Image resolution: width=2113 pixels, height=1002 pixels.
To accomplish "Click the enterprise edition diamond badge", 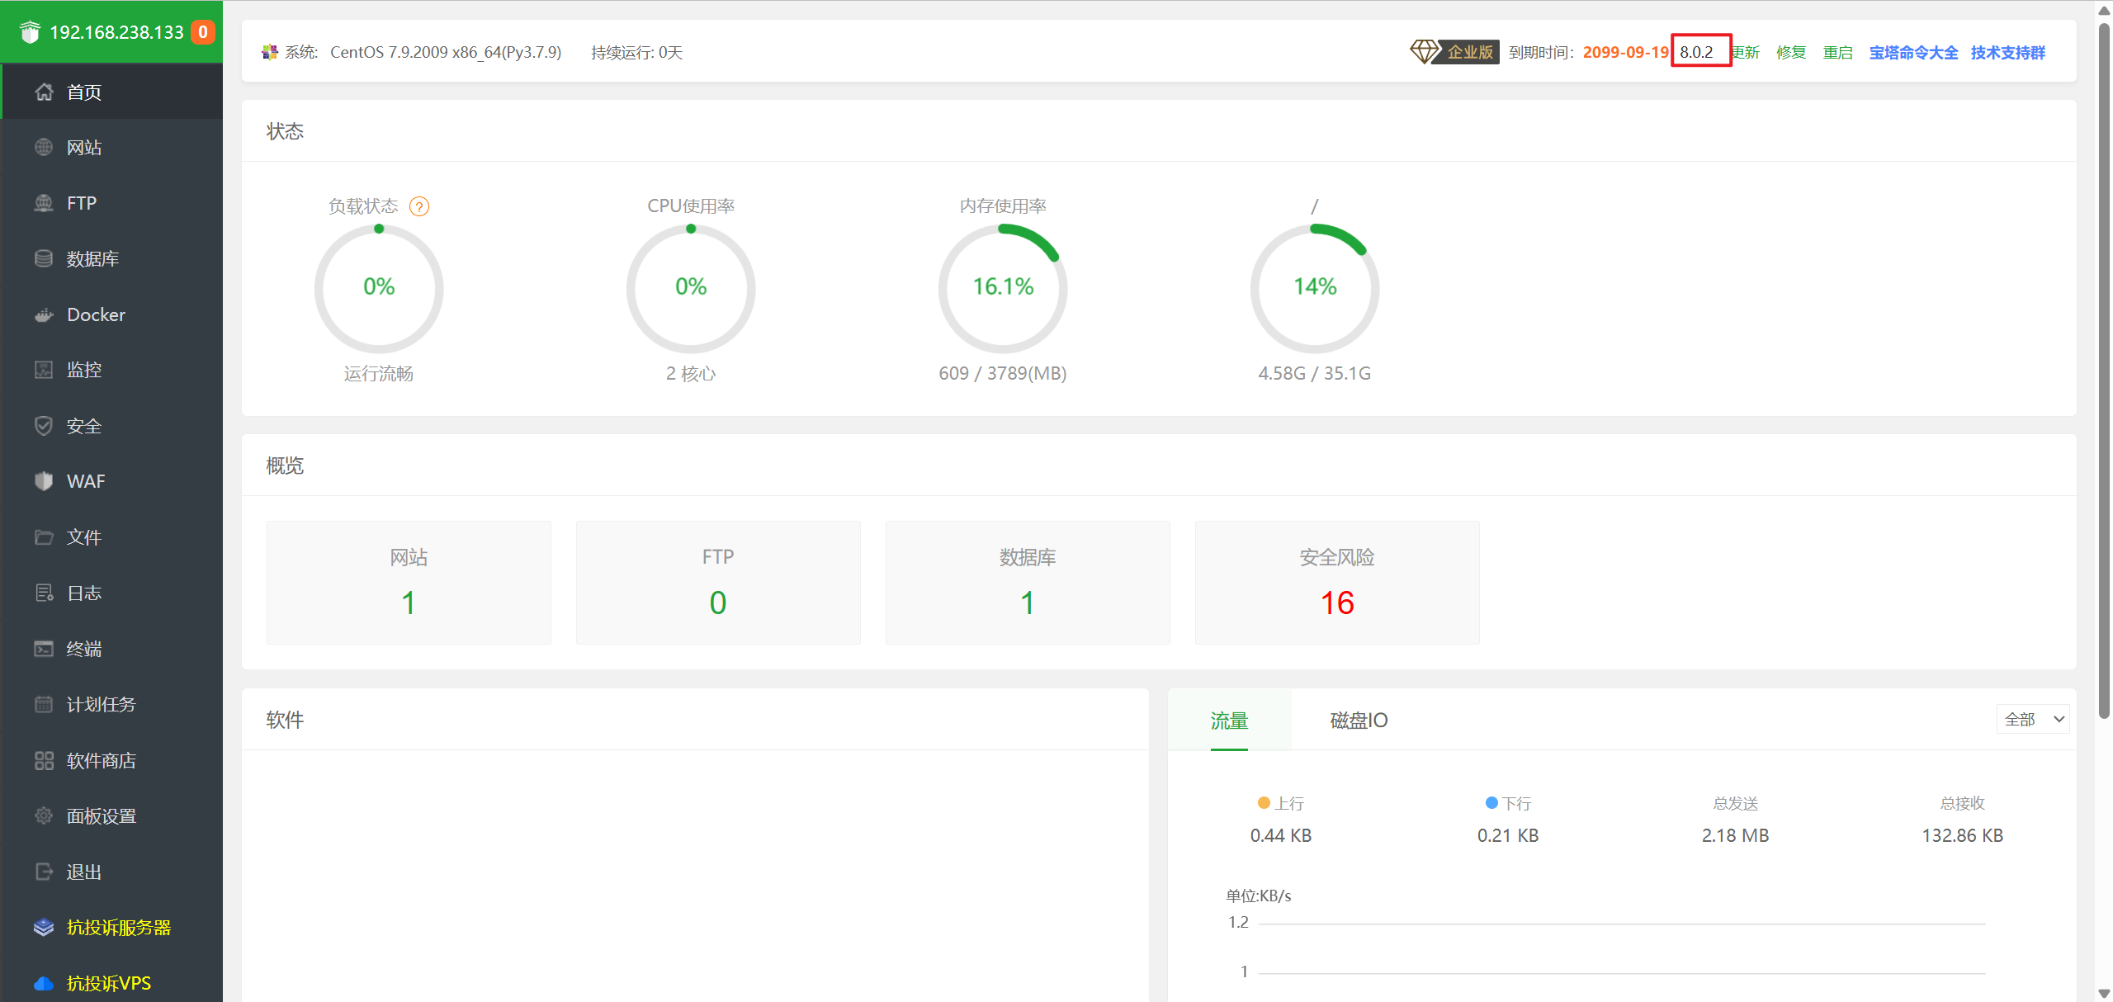I will click(1454, 52).
